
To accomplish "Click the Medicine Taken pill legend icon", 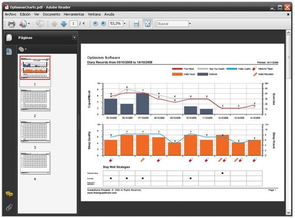I will click(254, 68).
